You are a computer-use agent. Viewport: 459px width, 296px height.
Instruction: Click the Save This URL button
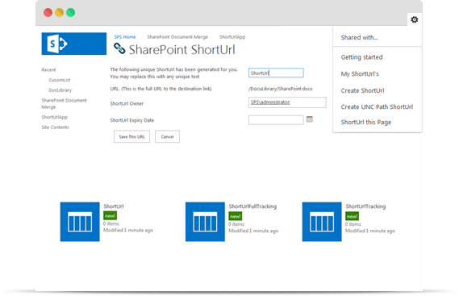click(131, 137)
